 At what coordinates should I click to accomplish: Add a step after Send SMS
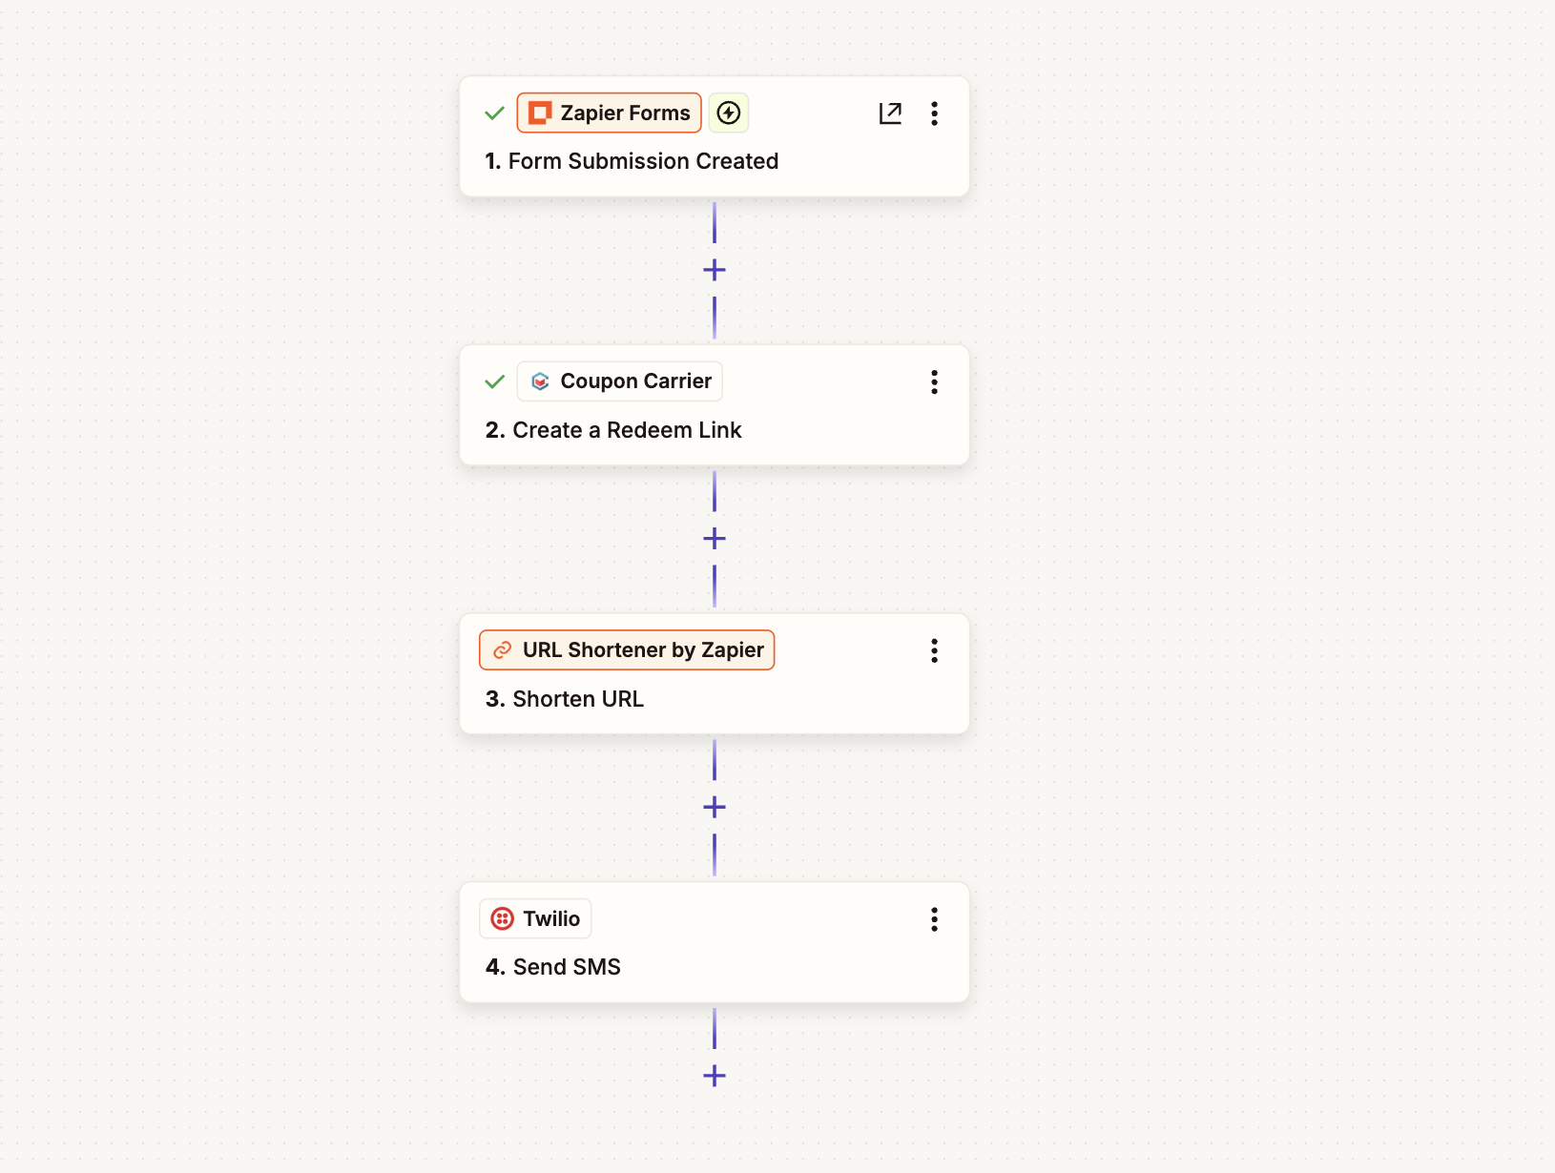click(714, 1076)
